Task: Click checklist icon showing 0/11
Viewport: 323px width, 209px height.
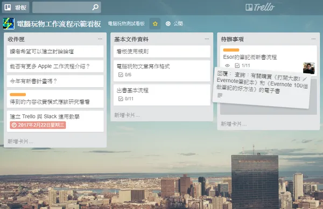Action: pos(121,99)
